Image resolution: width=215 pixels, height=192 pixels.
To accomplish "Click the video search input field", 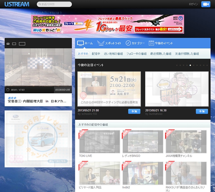I will tap(54, 4).
